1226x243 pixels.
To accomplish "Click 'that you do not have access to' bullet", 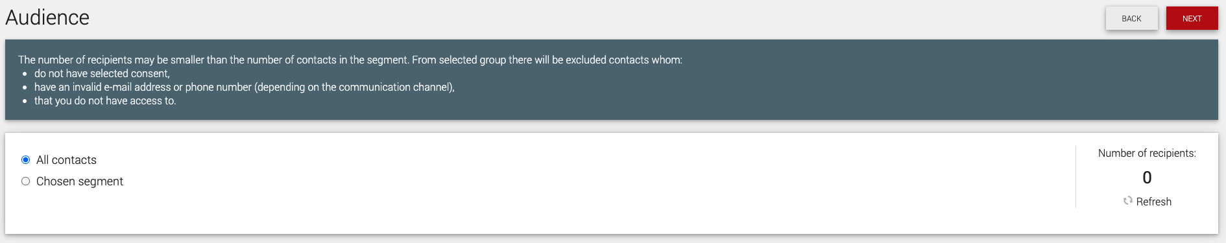I will point(105,100).
